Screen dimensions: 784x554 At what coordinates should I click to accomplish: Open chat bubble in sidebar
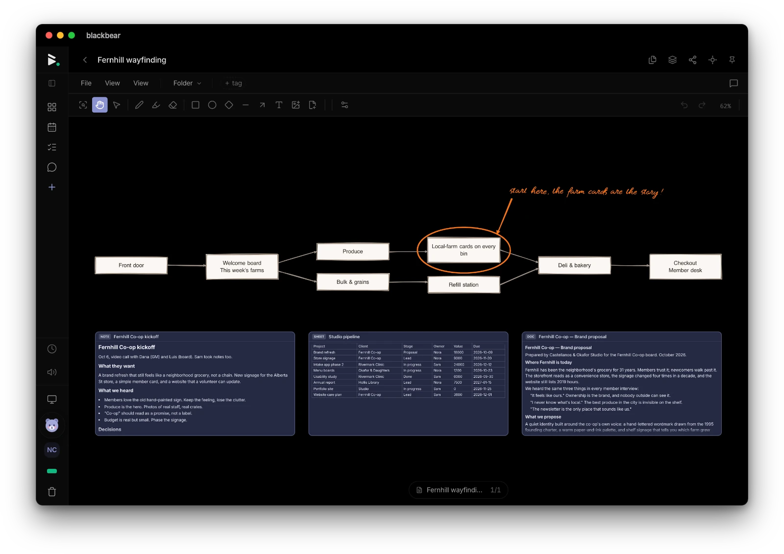[x=52, y=167]
